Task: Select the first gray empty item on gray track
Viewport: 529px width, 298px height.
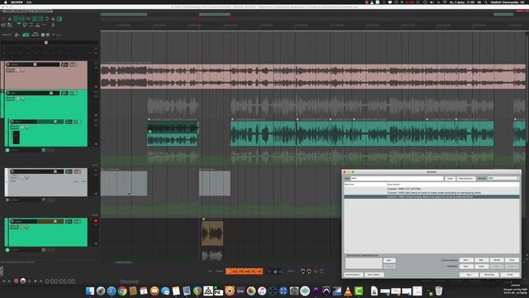Action: tap(124, 183)
